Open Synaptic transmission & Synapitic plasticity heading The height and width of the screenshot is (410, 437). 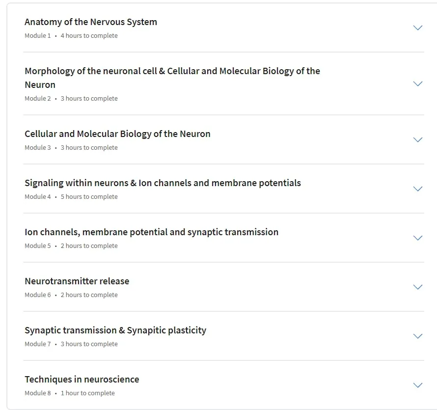pos(115,330)
